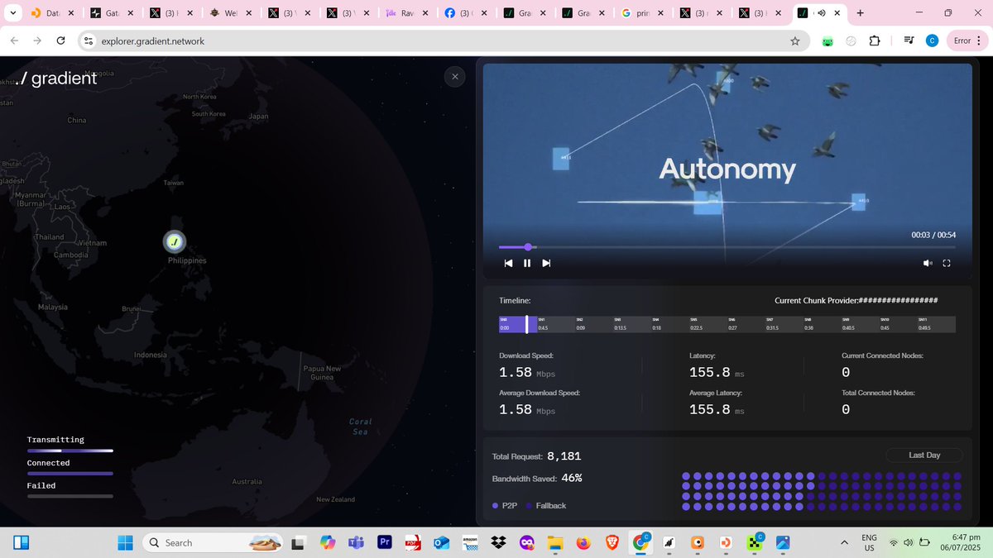The image size is (993, 558).
Task: Show hidden system tray icons
Action: (x=844, y=542)
